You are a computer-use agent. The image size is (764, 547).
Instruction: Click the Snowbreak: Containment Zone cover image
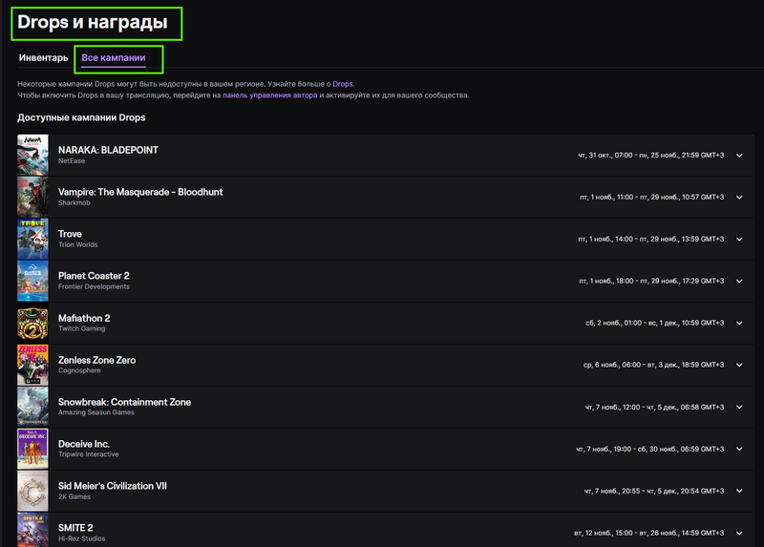tap(32, 407)
